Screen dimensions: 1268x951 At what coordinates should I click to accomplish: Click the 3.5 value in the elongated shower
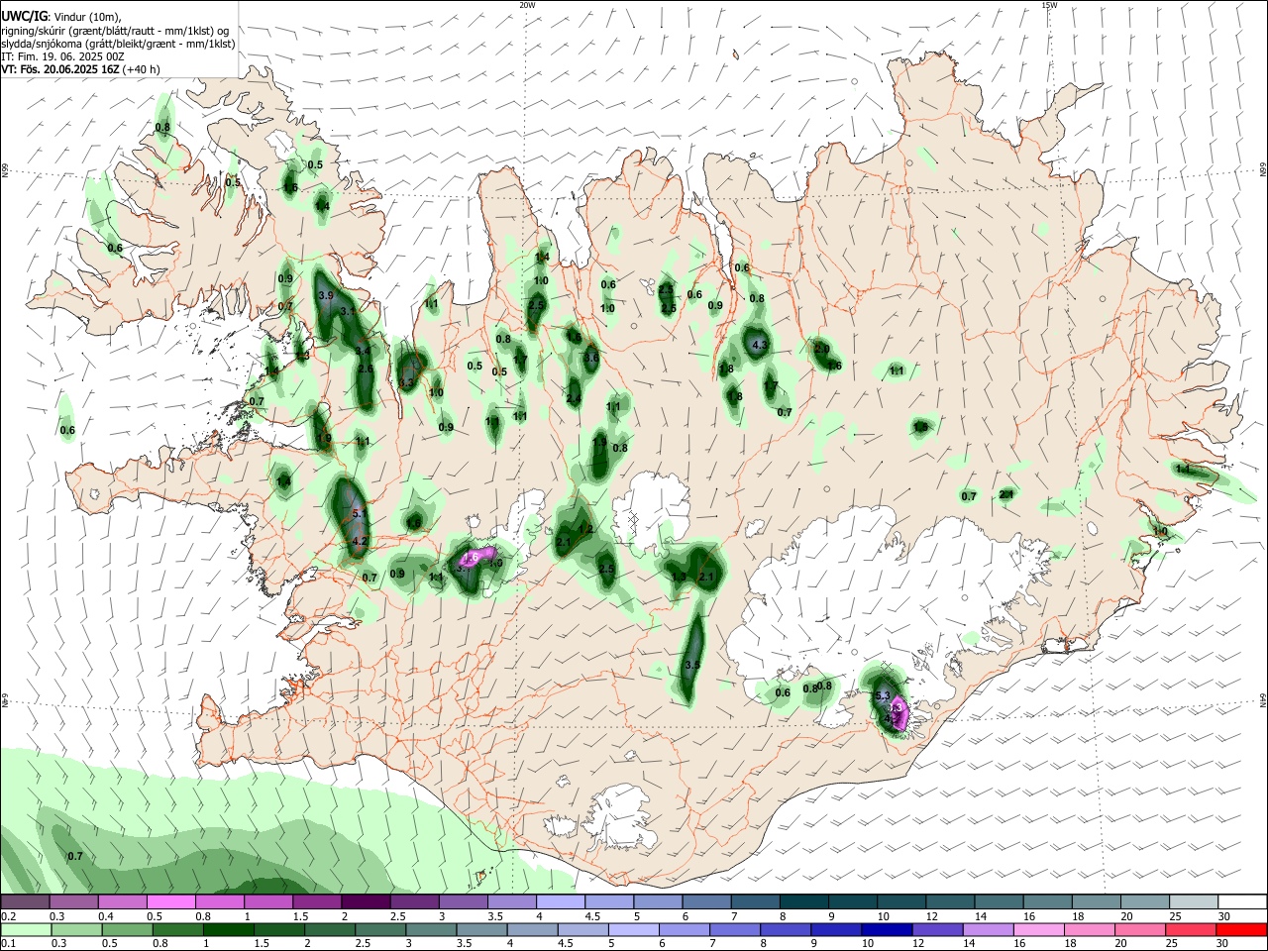(692, 665)
